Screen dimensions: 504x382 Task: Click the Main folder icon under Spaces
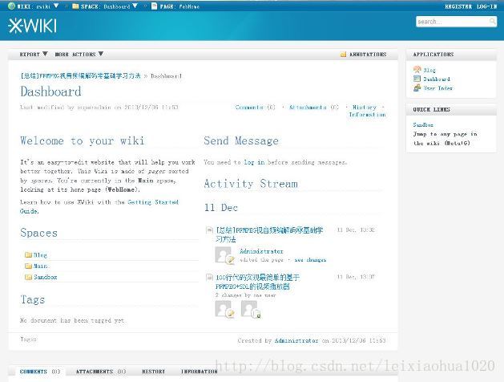tap(28, 266)
